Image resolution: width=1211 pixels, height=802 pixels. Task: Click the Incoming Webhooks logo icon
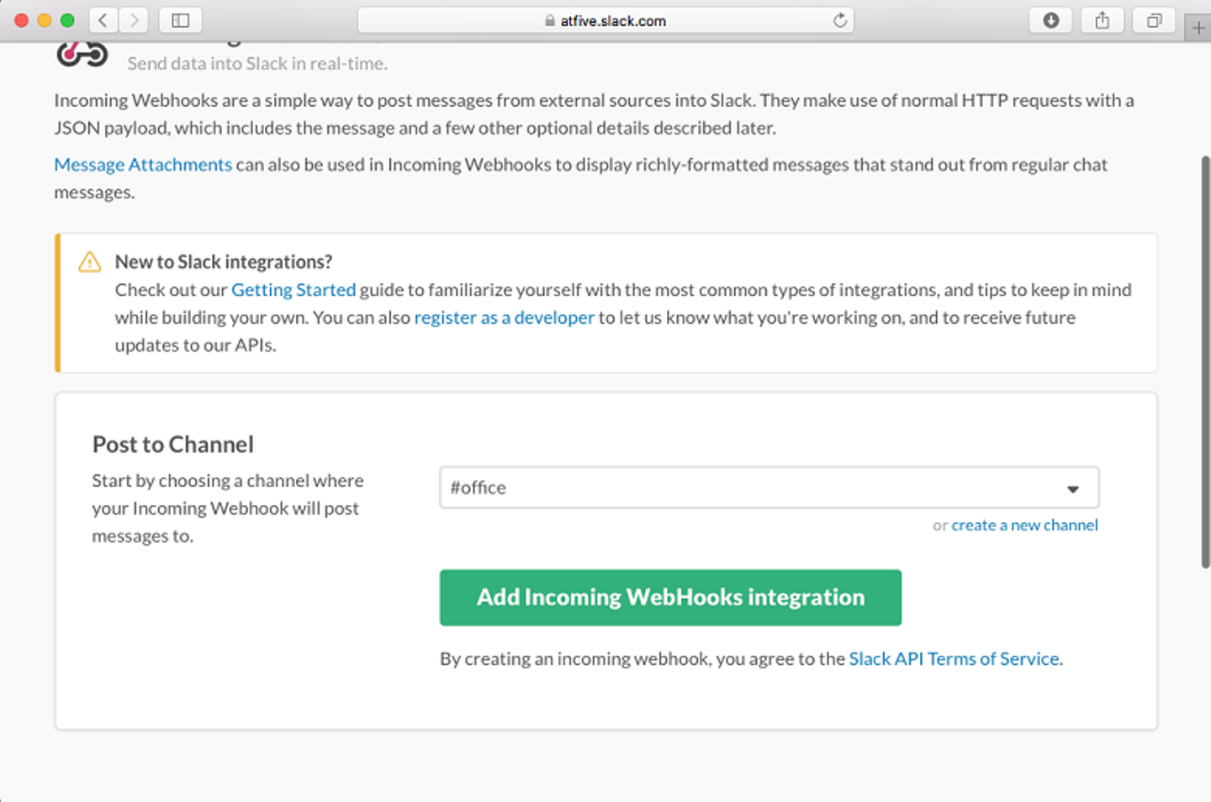pos(82,55)
